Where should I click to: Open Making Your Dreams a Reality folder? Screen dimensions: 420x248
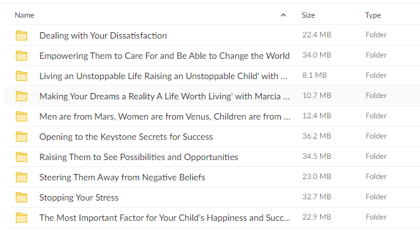point(164,96)
